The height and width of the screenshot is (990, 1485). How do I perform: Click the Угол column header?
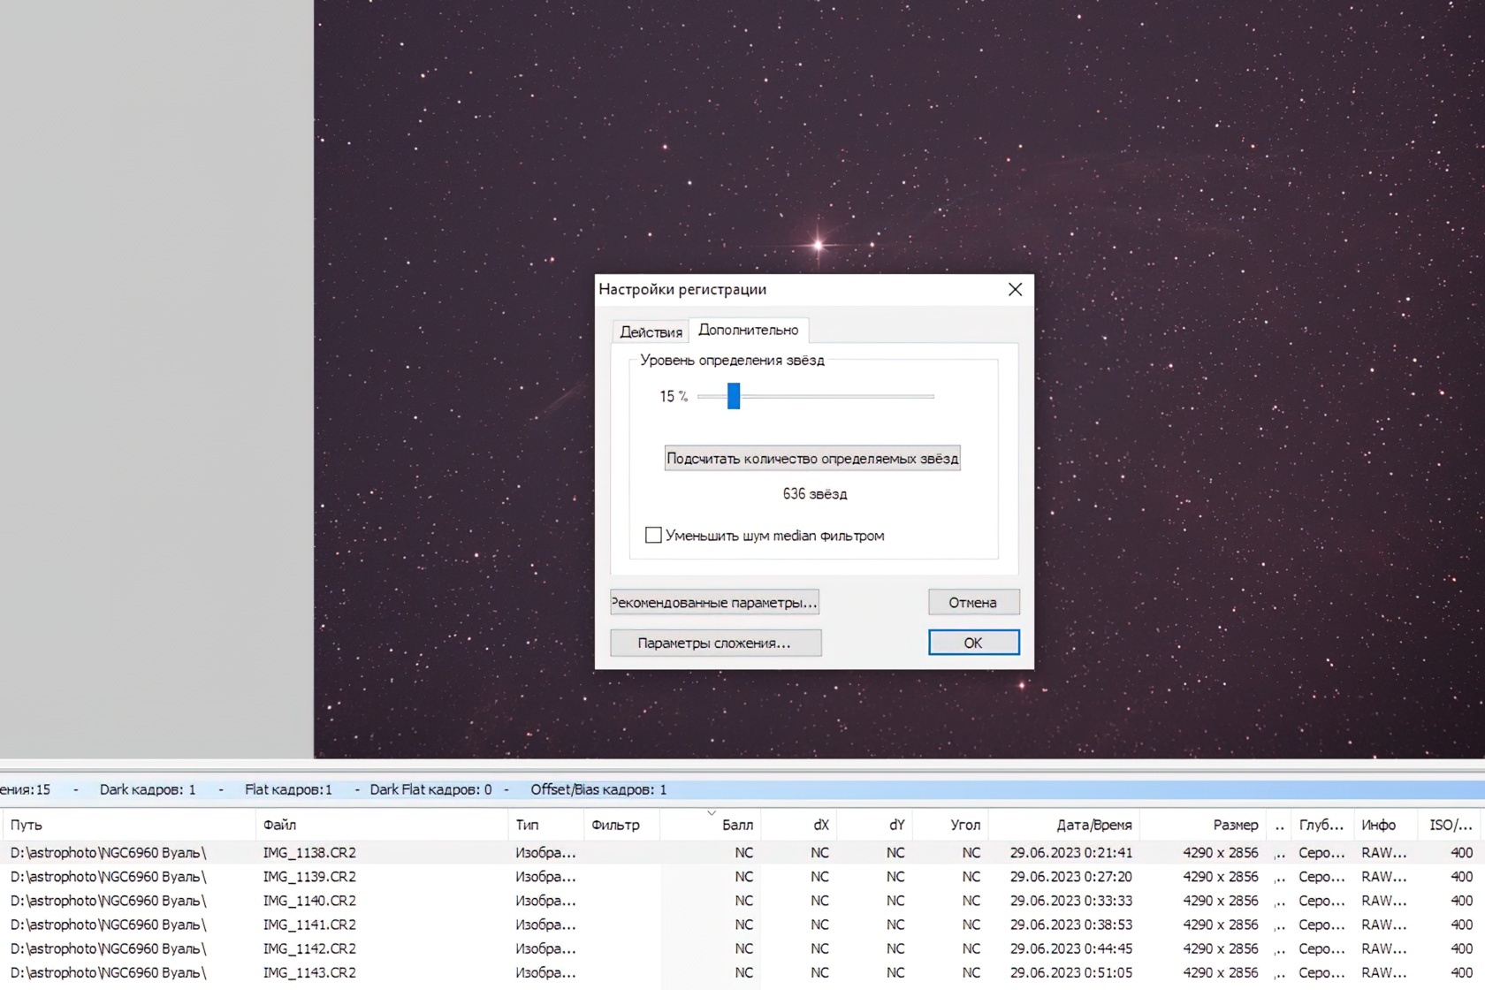pyautogui.click(x=951, y=825)
